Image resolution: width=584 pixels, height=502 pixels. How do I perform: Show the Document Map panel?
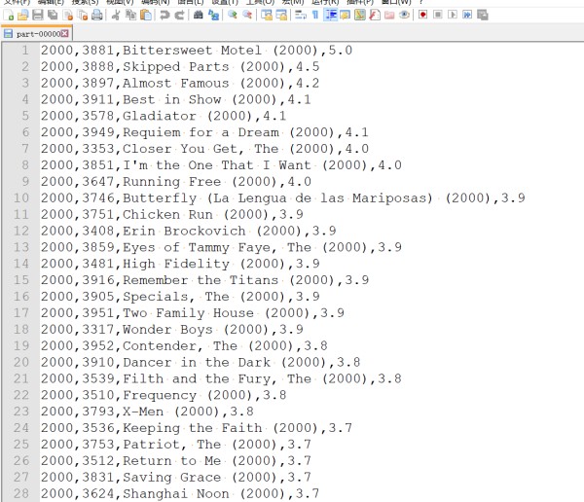pyautogui.click(x=360, y=15)
